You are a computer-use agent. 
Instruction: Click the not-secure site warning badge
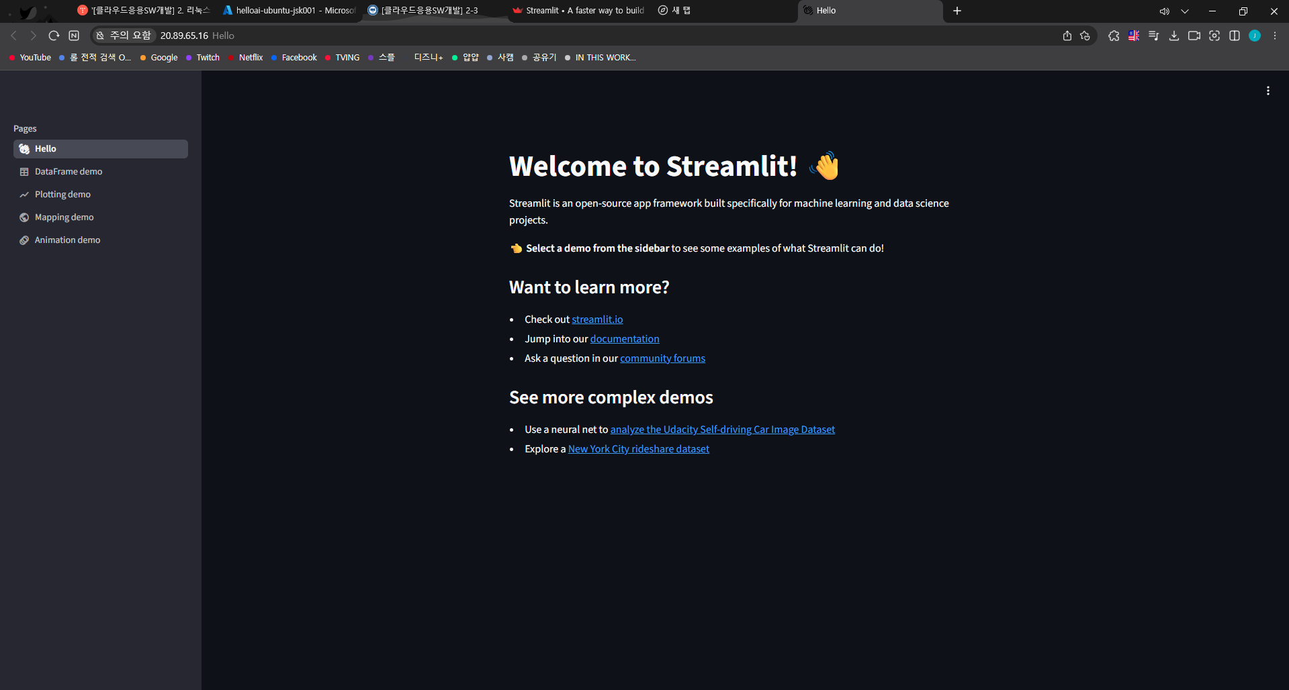tap(123, 36)
